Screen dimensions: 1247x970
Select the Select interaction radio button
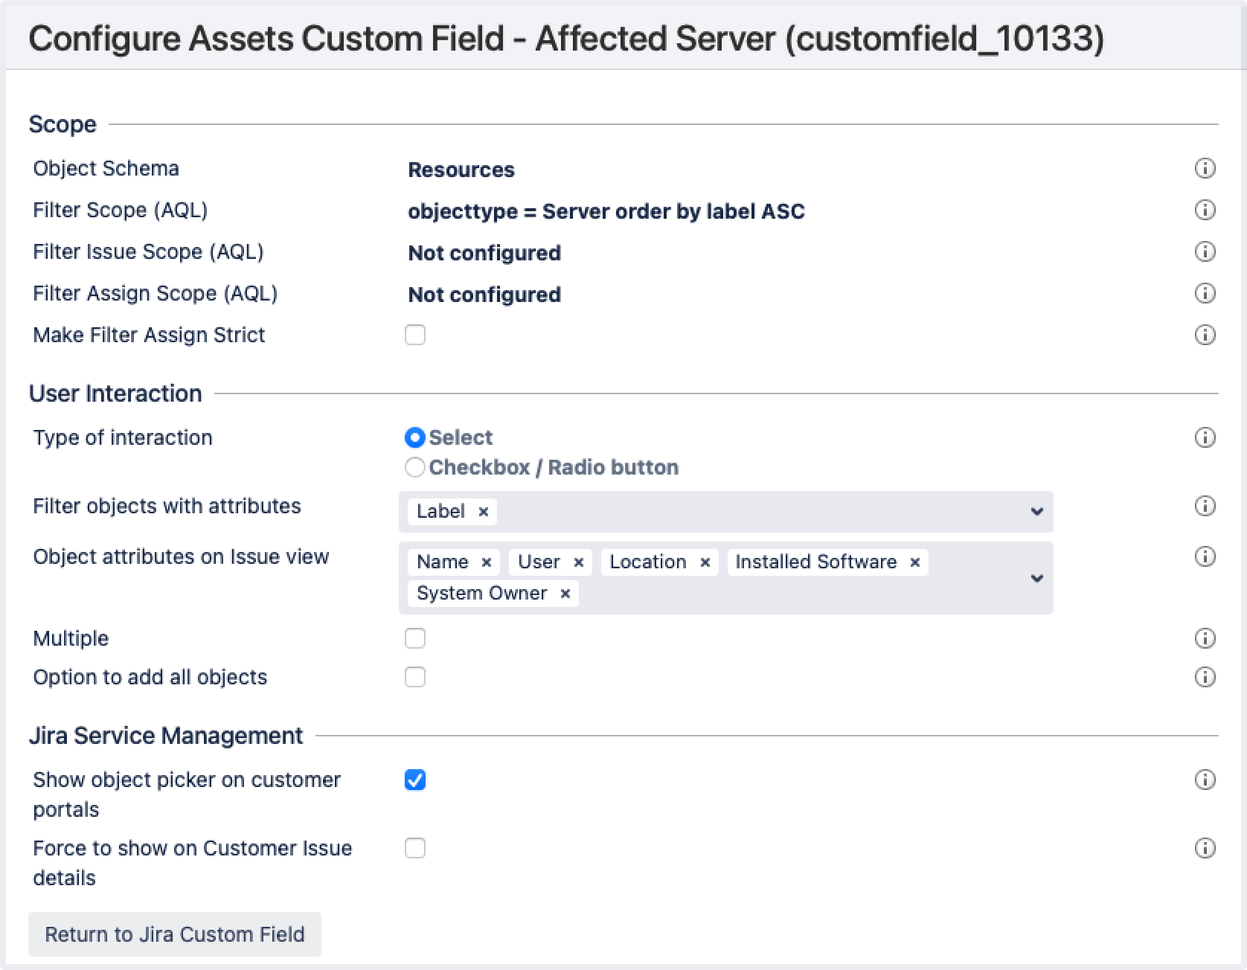(415, 438)
